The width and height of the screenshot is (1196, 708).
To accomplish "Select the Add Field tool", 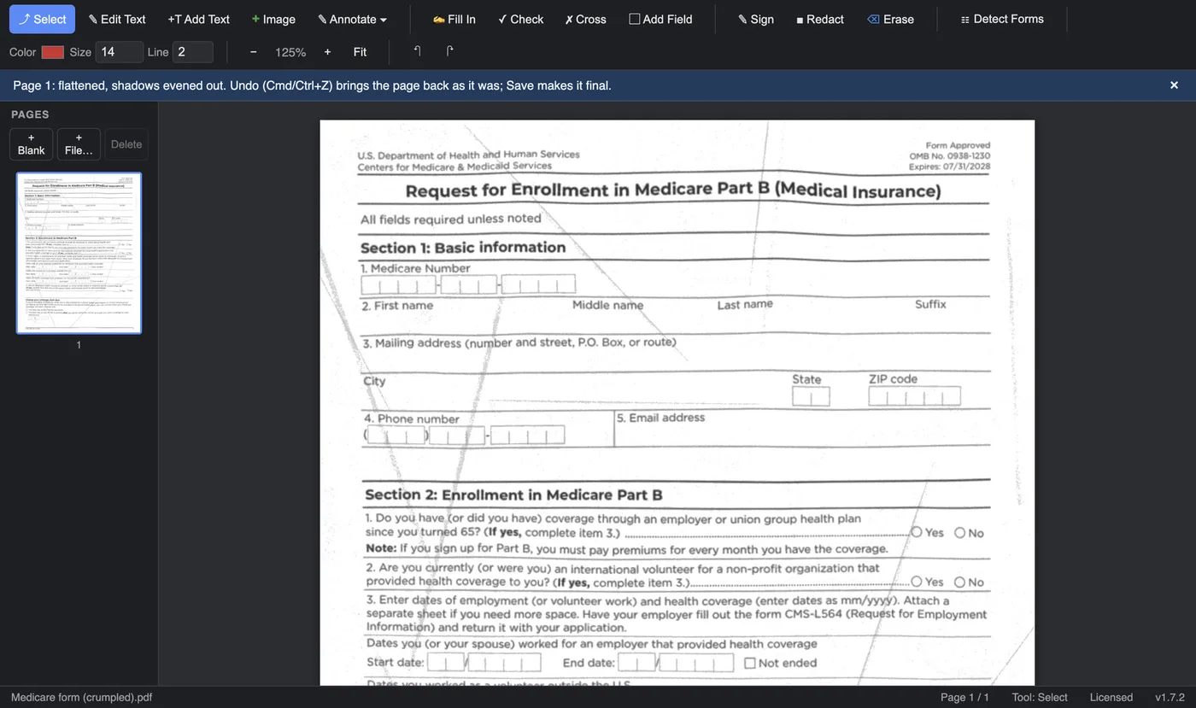I will coord(660,19).
